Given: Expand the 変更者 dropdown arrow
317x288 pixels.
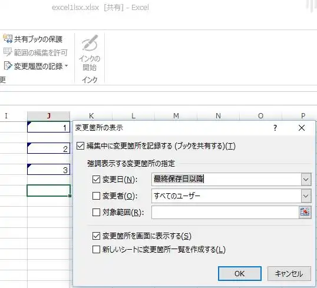Looking at the screenshot, I should [306, 196].
